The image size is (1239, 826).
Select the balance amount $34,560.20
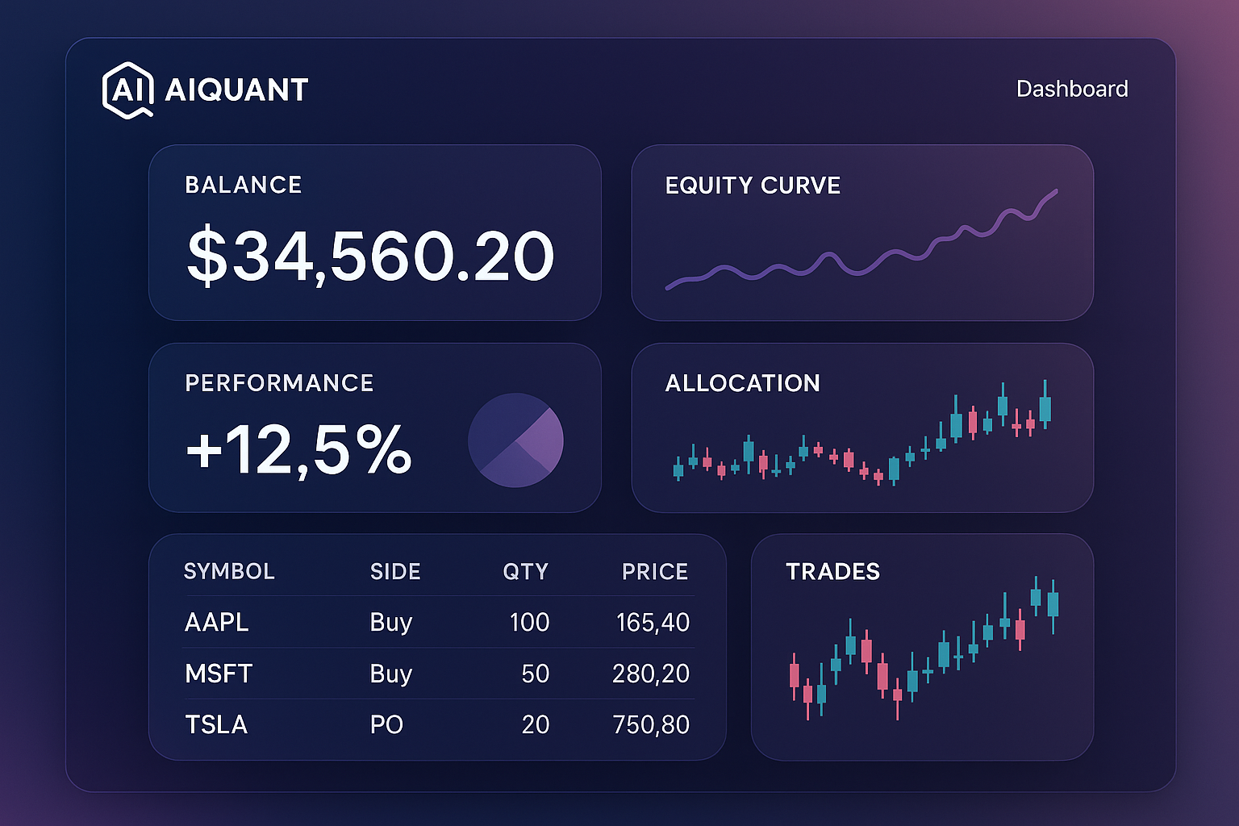(x=370, y=256)
